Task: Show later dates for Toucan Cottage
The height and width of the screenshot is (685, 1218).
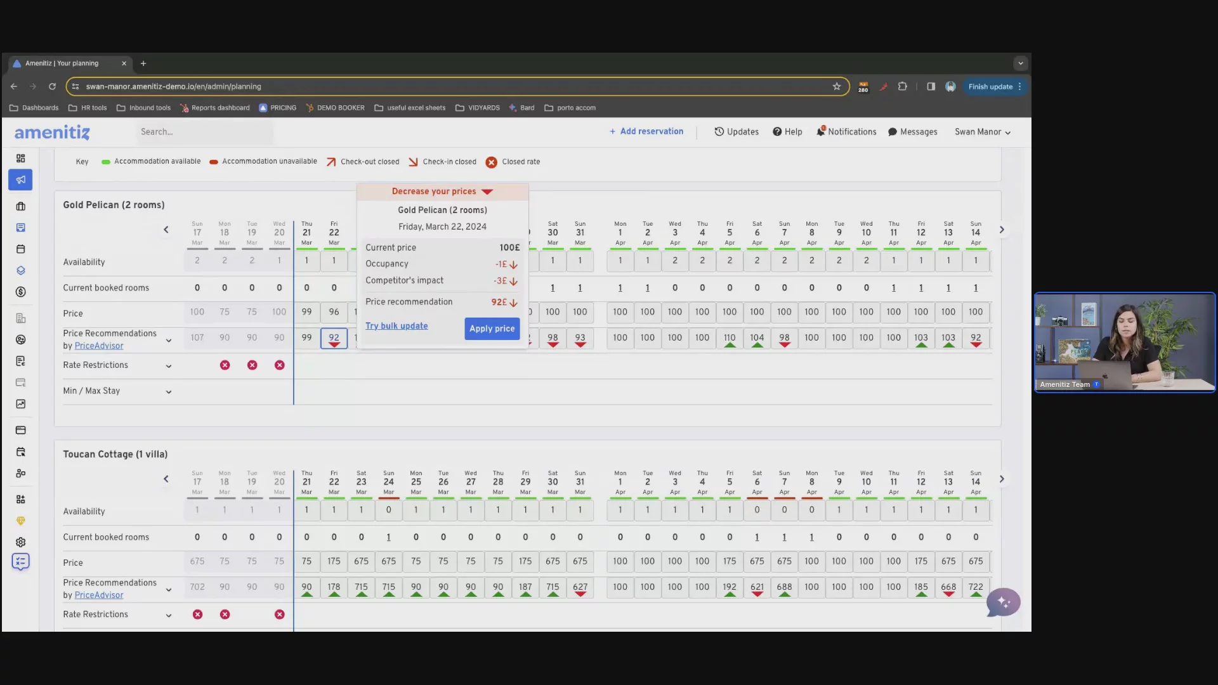Action: tap(1002, 479)
